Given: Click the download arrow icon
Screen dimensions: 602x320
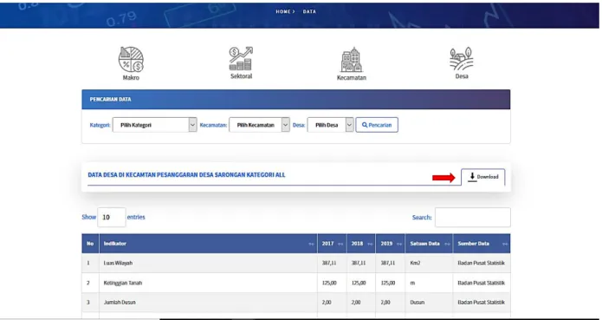Looking at the screenshot, I should 472,177.
